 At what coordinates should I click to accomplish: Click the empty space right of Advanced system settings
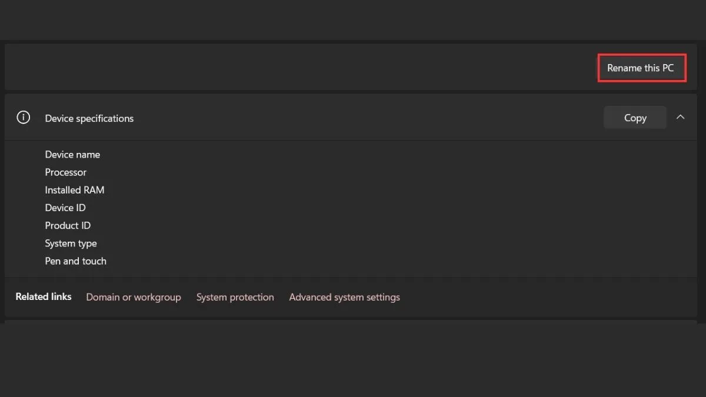coord(547,298)
